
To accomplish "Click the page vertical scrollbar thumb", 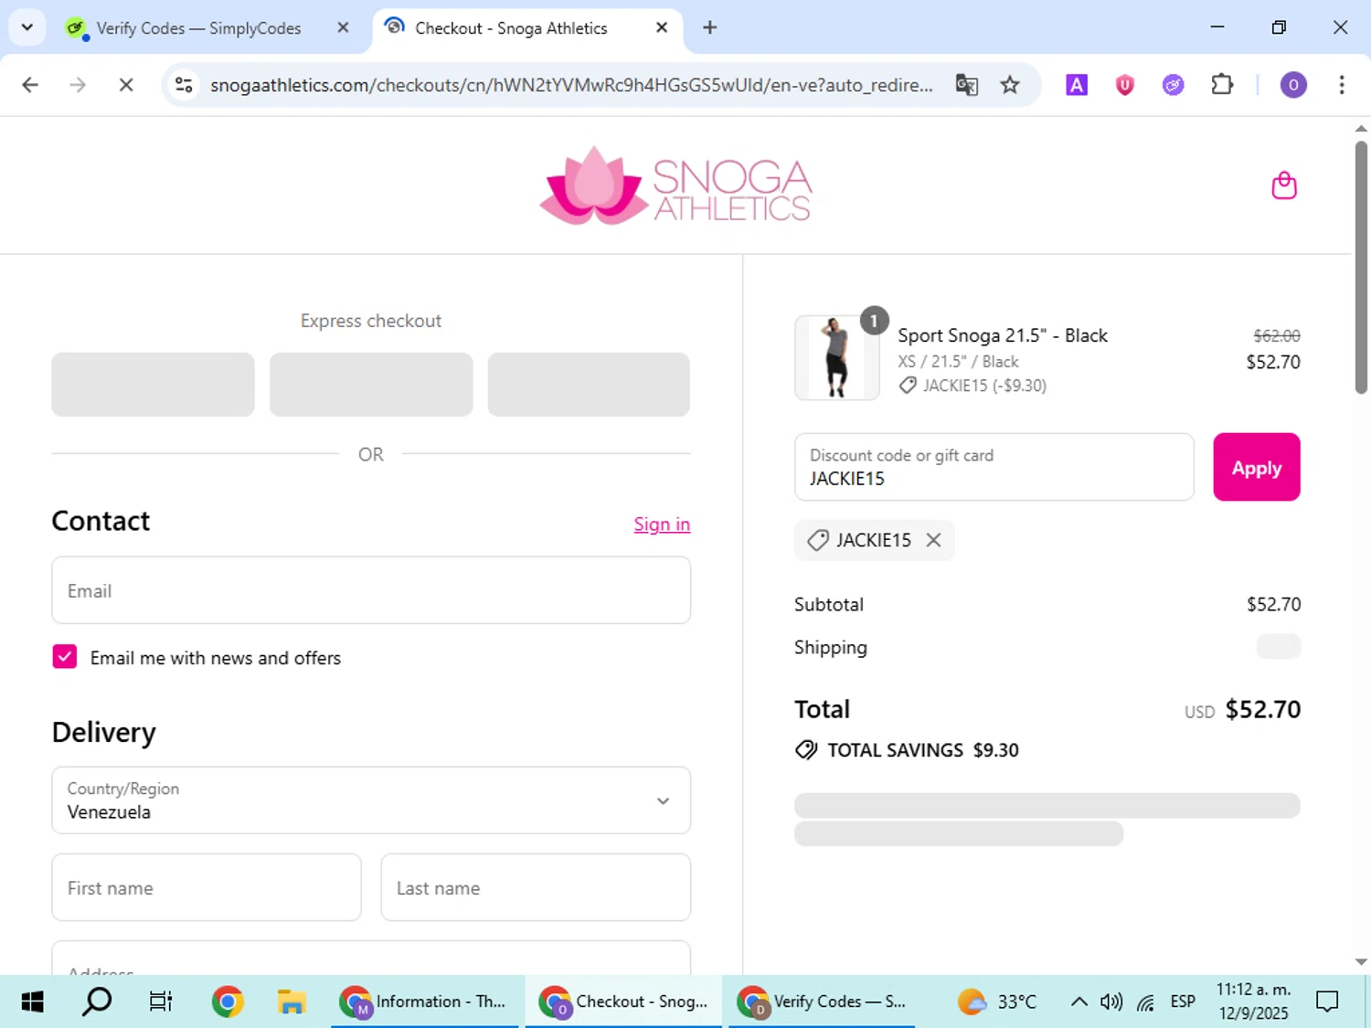I will (x=1361, y=267).
